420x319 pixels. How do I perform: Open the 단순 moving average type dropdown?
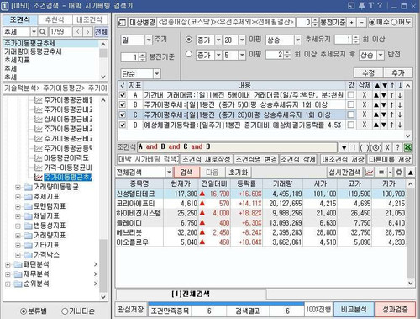[x=157, y=74]
